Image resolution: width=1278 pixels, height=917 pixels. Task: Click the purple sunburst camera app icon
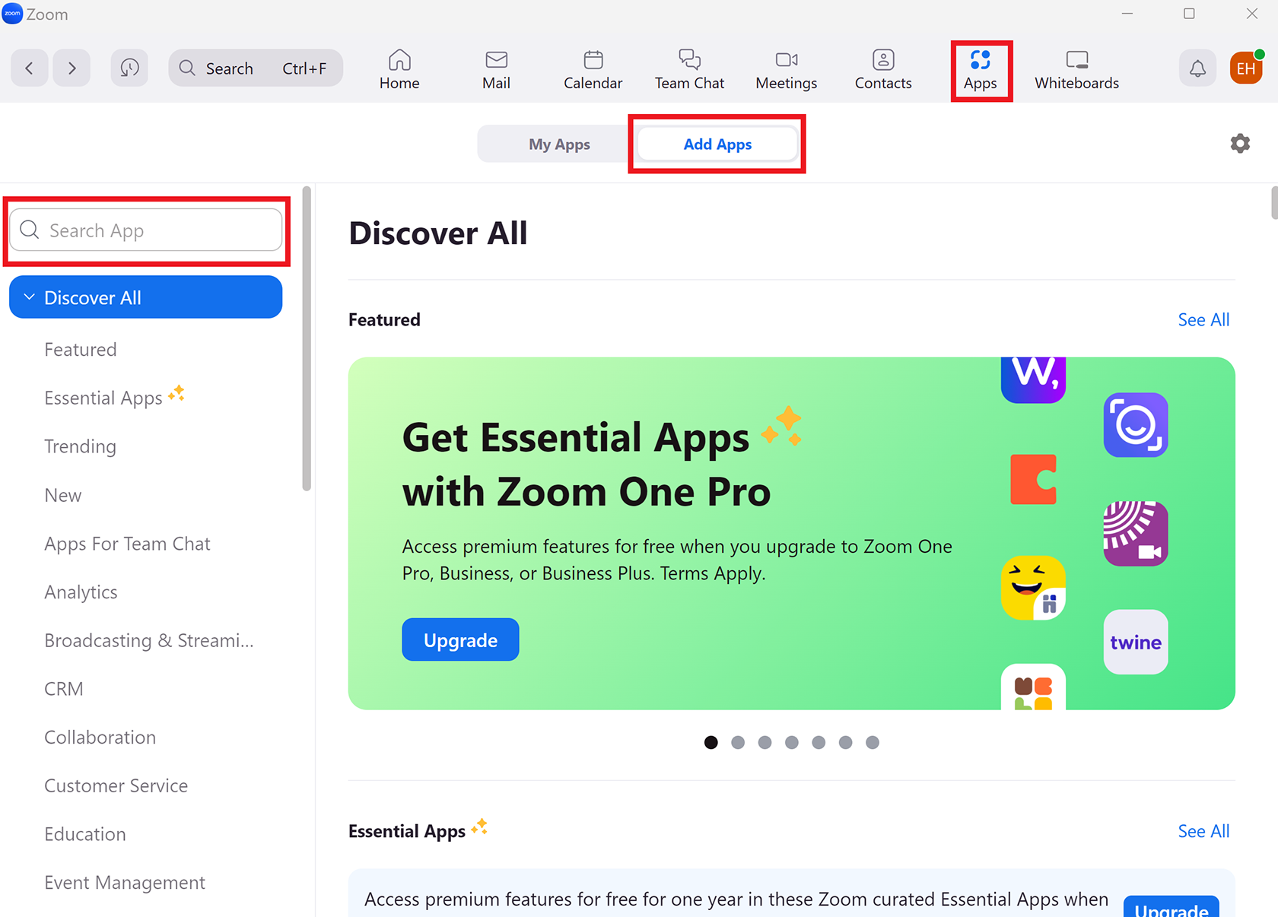click(1136, 534)
